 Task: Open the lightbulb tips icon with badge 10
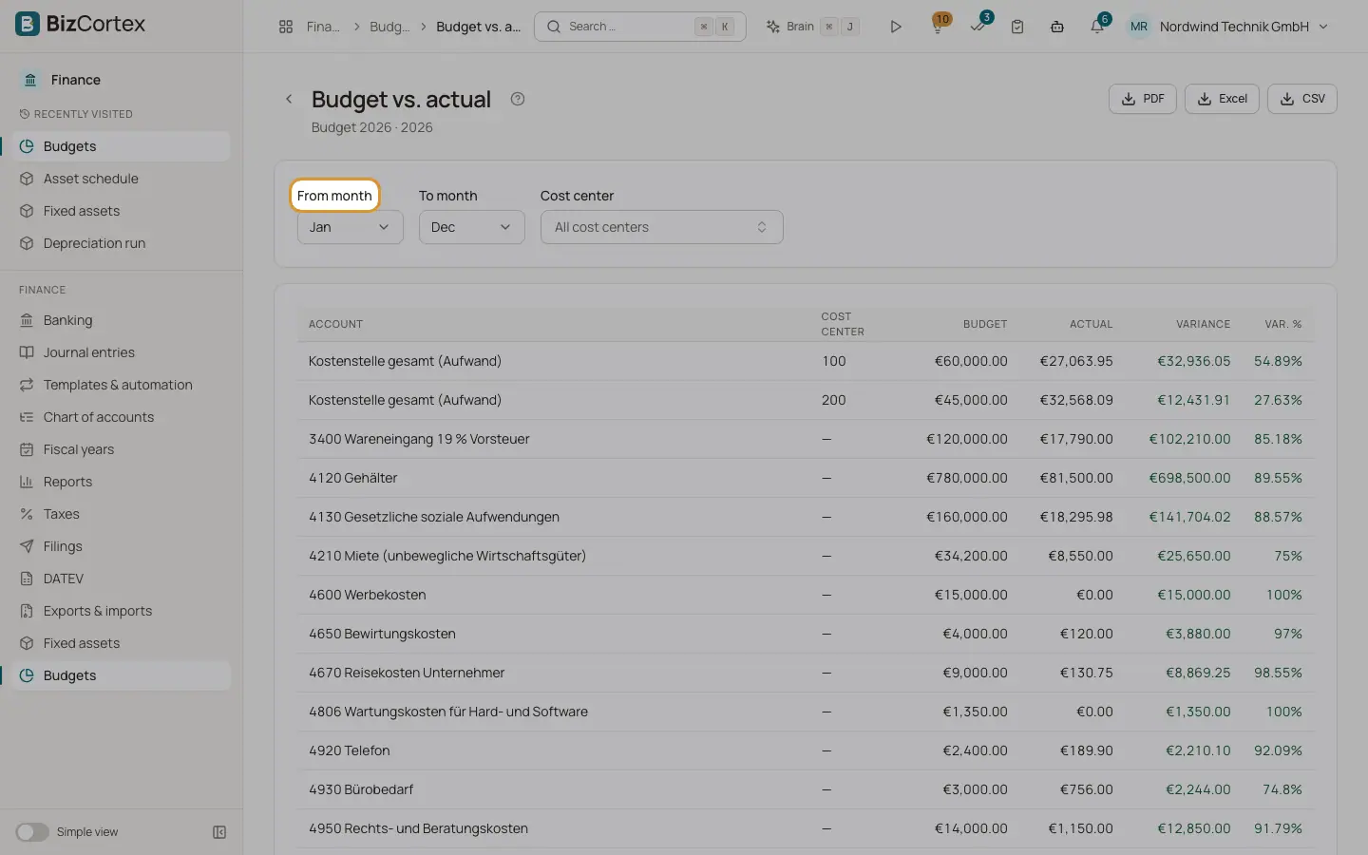tap(938, 26)
